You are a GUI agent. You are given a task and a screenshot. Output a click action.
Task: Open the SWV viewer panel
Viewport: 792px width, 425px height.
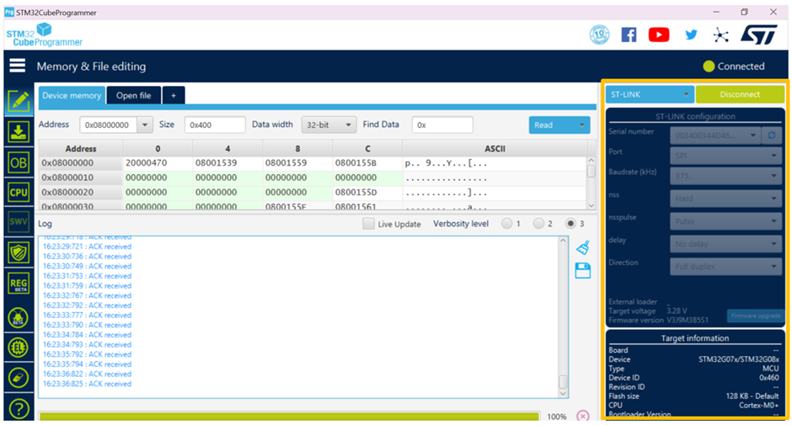19,221
